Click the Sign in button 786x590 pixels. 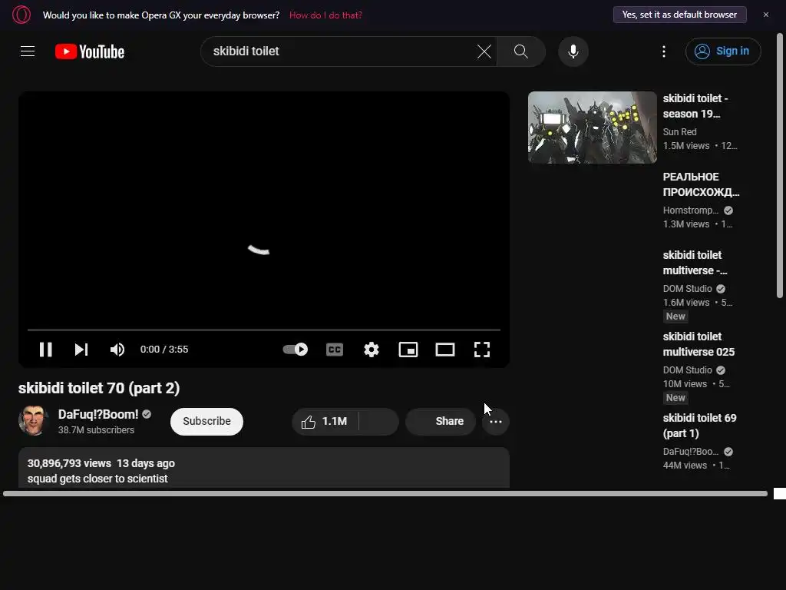pyautogui.click(x=723, y=51)
